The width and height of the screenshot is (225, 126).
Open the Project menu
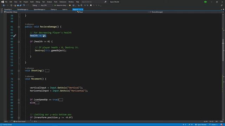(x=26, y=2)
